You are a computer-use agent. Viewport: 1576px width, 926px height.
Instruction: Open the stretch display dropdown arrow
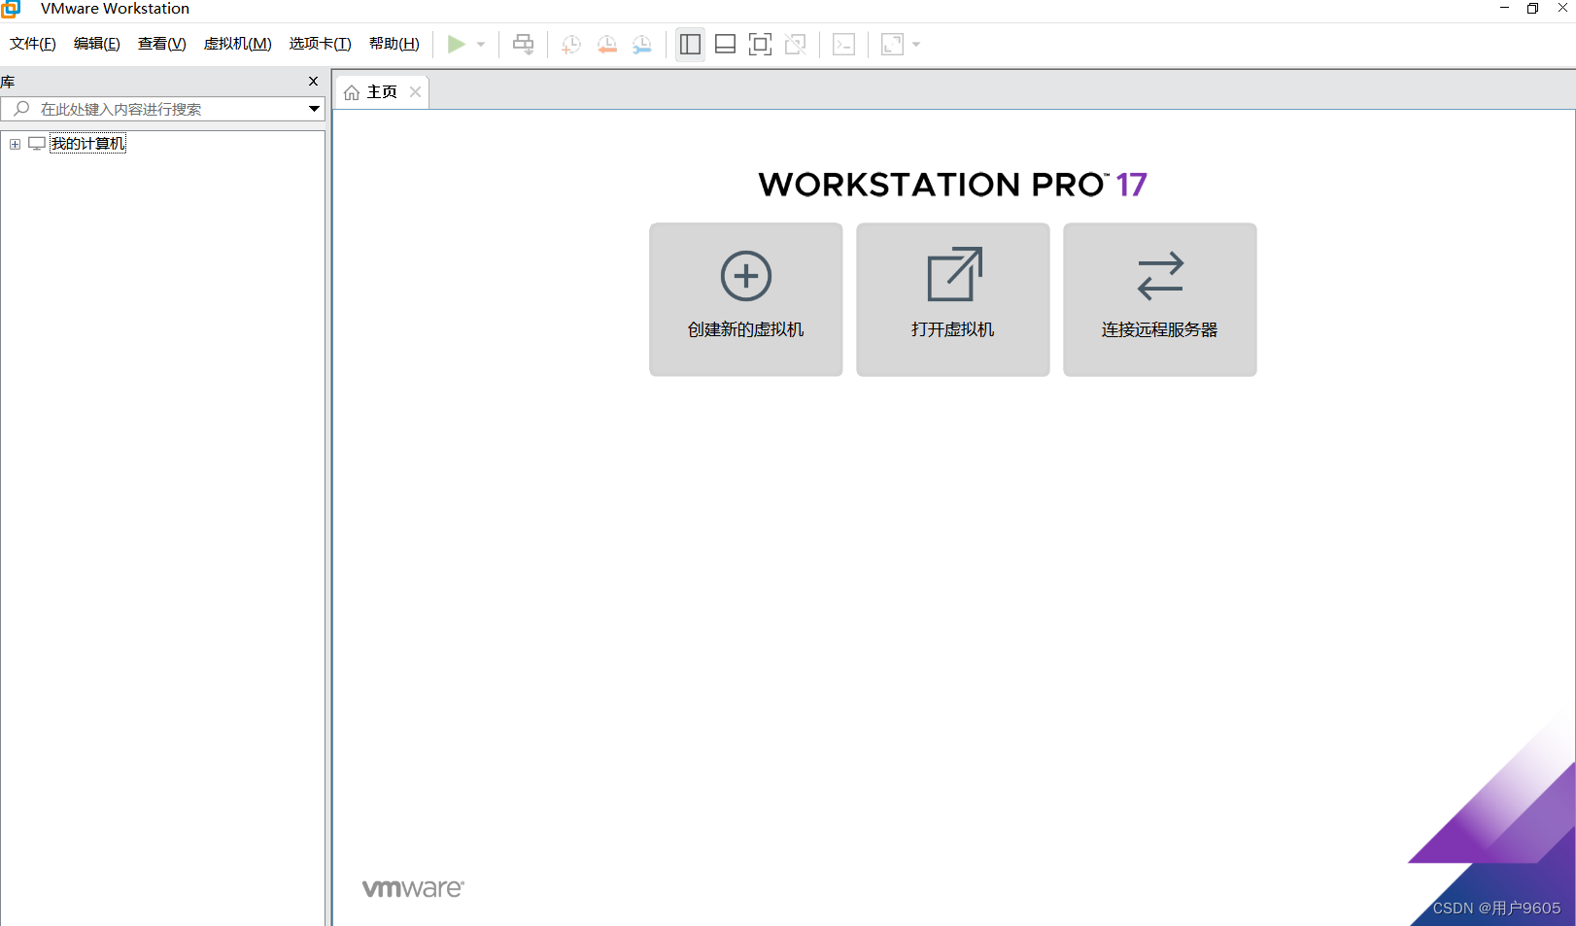(916, 44)
